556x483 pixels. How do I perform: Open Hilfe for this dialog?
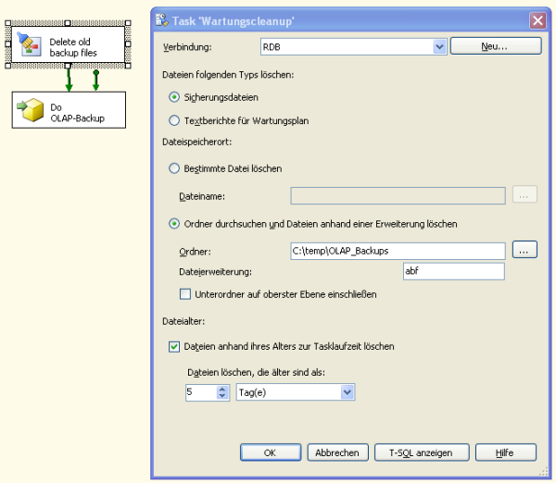505,452
